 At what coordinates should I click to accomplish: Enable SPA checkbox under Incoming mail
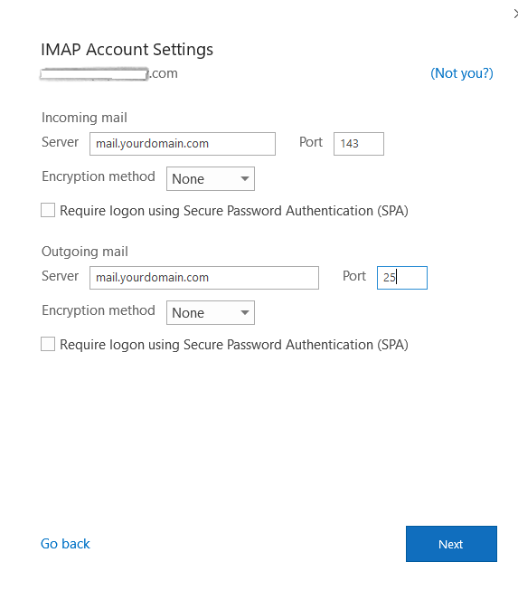(x=48, y=210)
